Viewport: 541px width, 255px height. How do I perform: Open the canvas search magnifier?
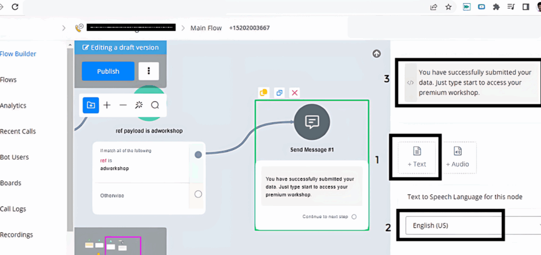(x=155, y=105)
